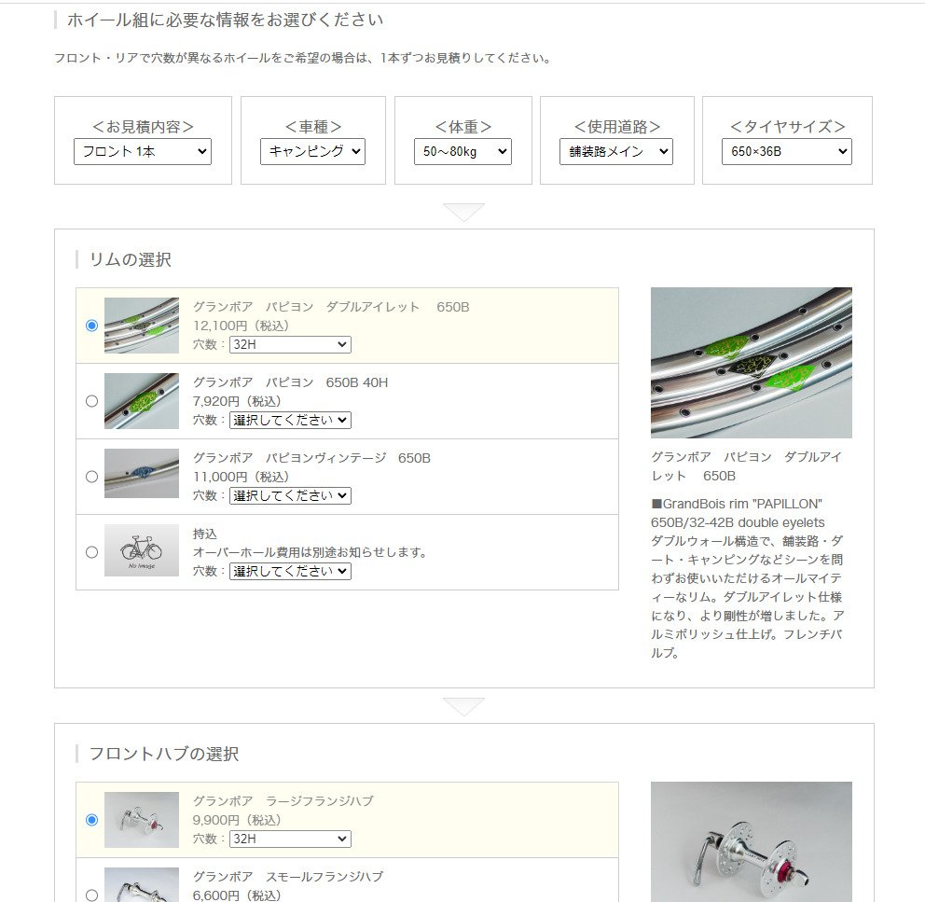This screenshot has height=902, width=925.
Task: Click the No Image bicycle thumbnail
Action: click(x=142, y=550)
